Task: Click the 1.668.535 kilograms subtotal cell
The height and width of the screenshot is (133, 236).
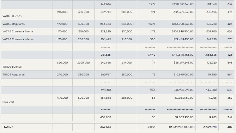Action: (210, 54)
